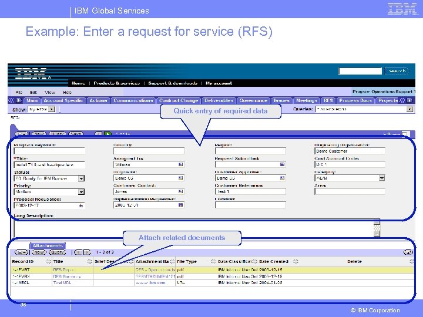Sort by Date Created column icon
423x317 pixels.
coord(296,261)
